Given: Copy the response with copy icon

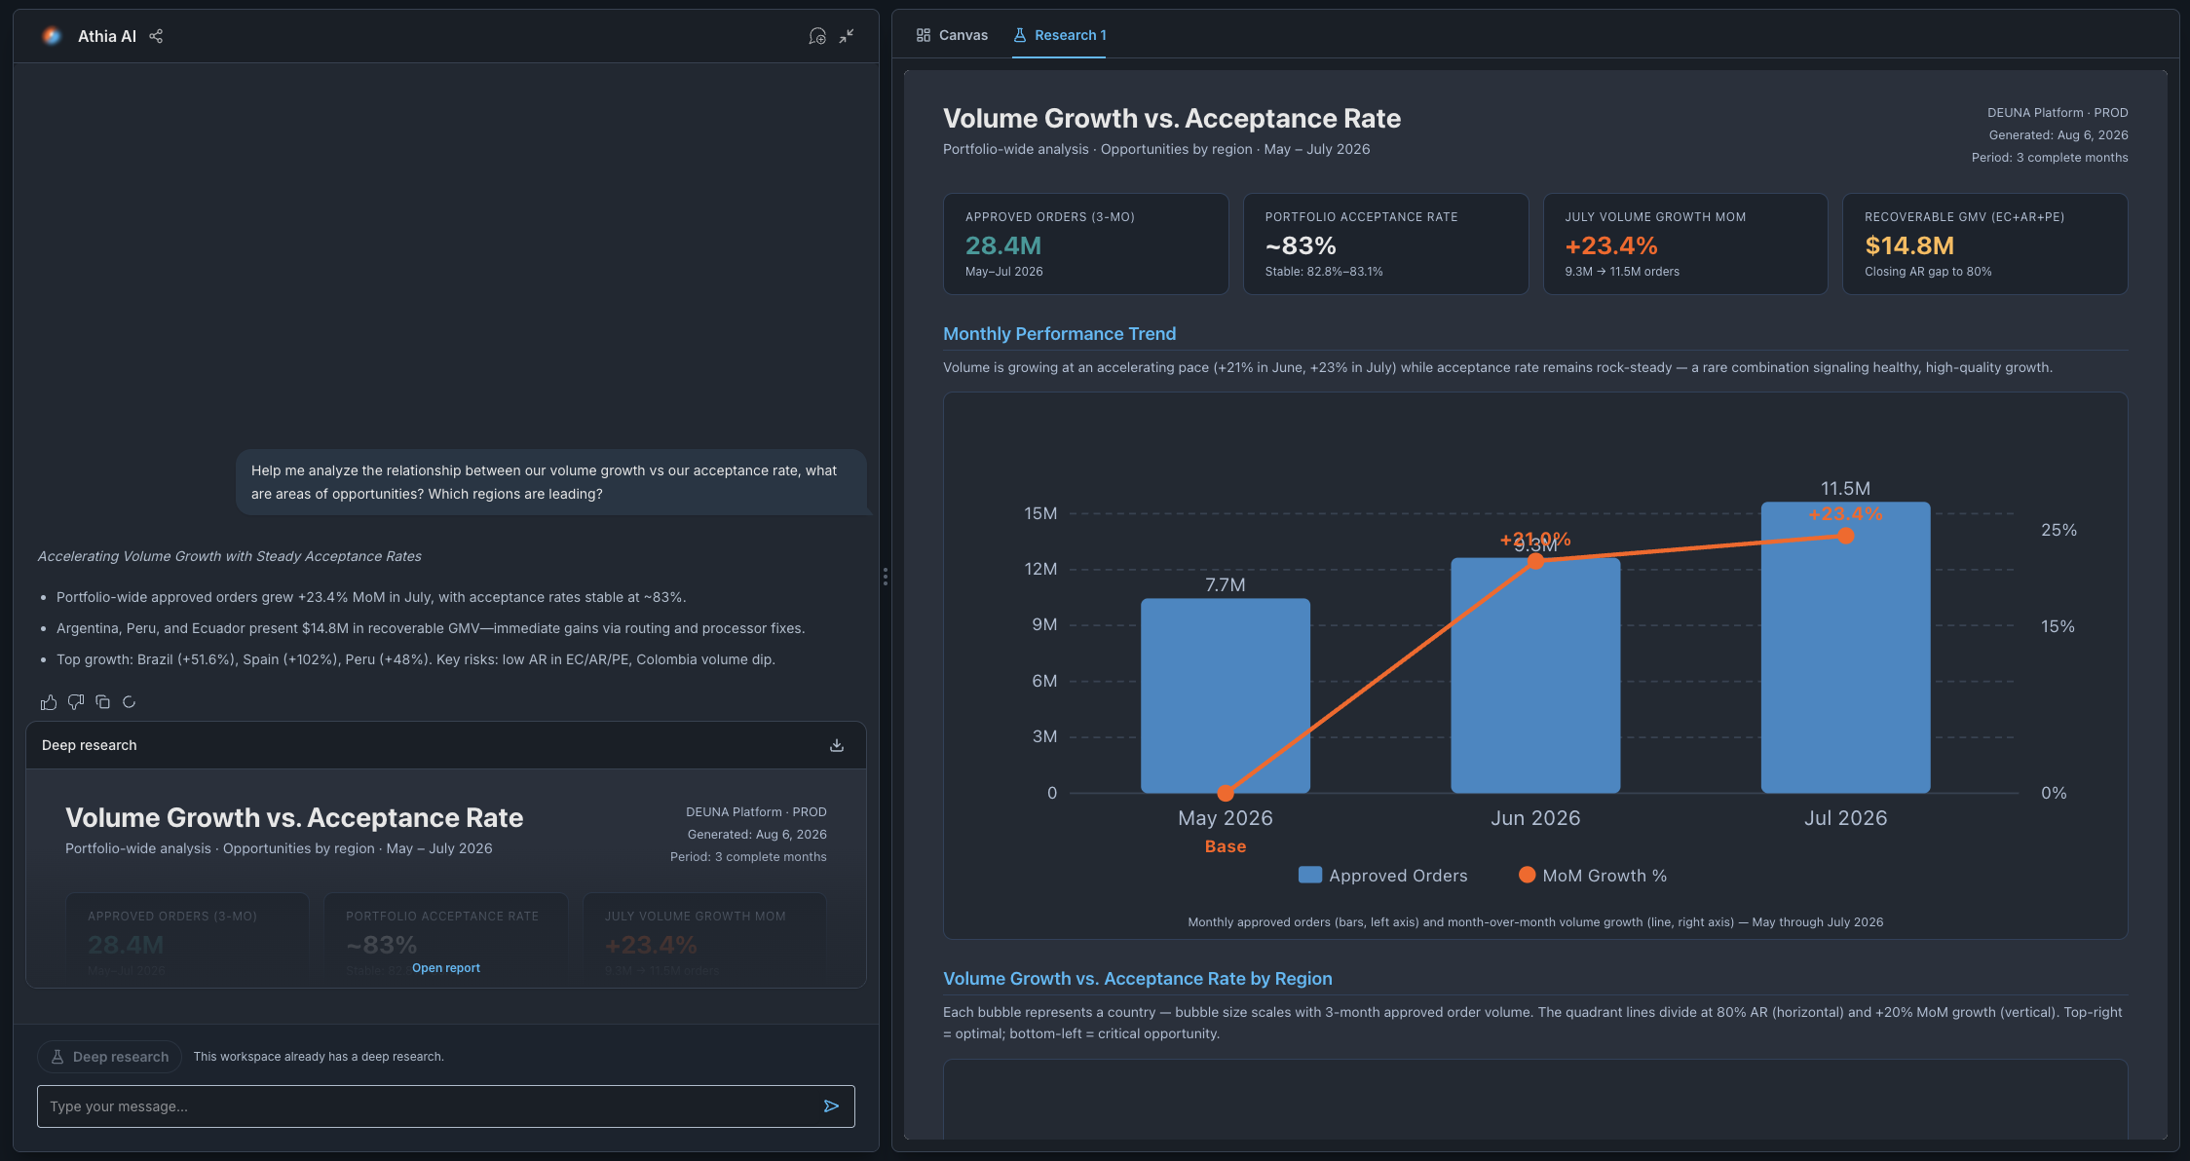Looking at the screenshot, I should (x=103, y=702).
